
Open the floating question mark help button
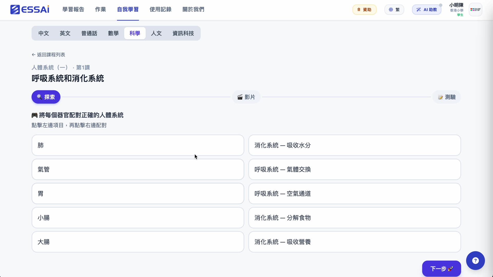point(475,260)
